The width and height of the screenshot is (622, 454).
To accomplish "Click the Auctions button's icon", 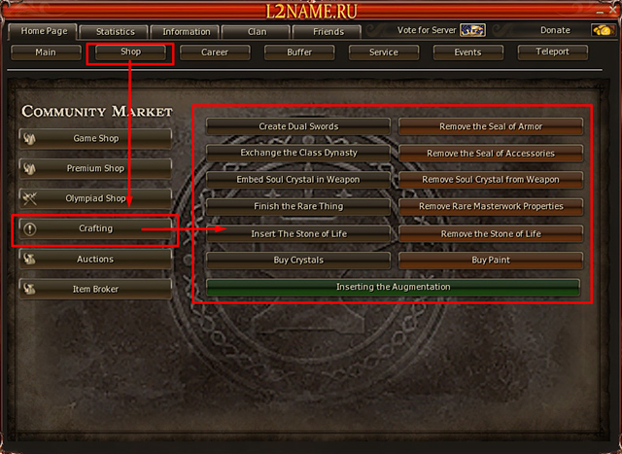I will pyautogui.click(x=29, y=259).
